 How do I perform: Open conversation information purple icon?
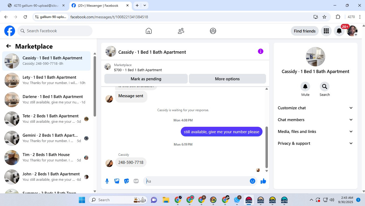pyautogui.click(x=260, y=51)
